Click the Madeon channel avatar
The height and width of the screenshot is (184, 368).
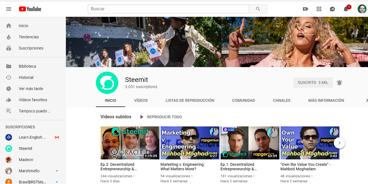click(9, 160)
